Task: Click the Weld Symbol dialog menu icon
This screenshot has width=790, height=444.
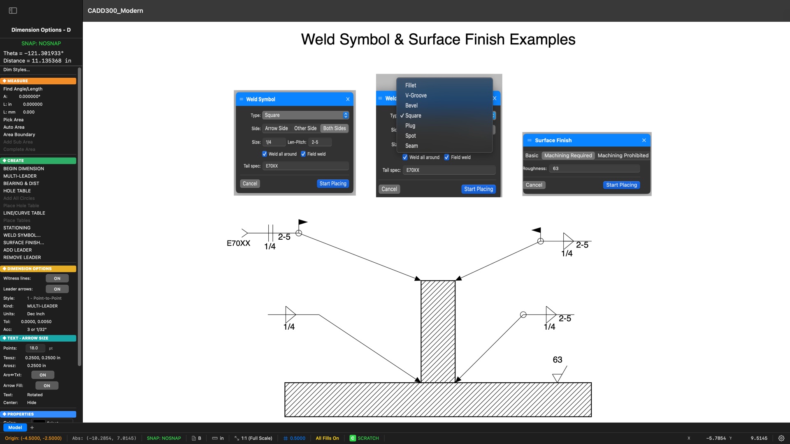Action: (242, 99)
